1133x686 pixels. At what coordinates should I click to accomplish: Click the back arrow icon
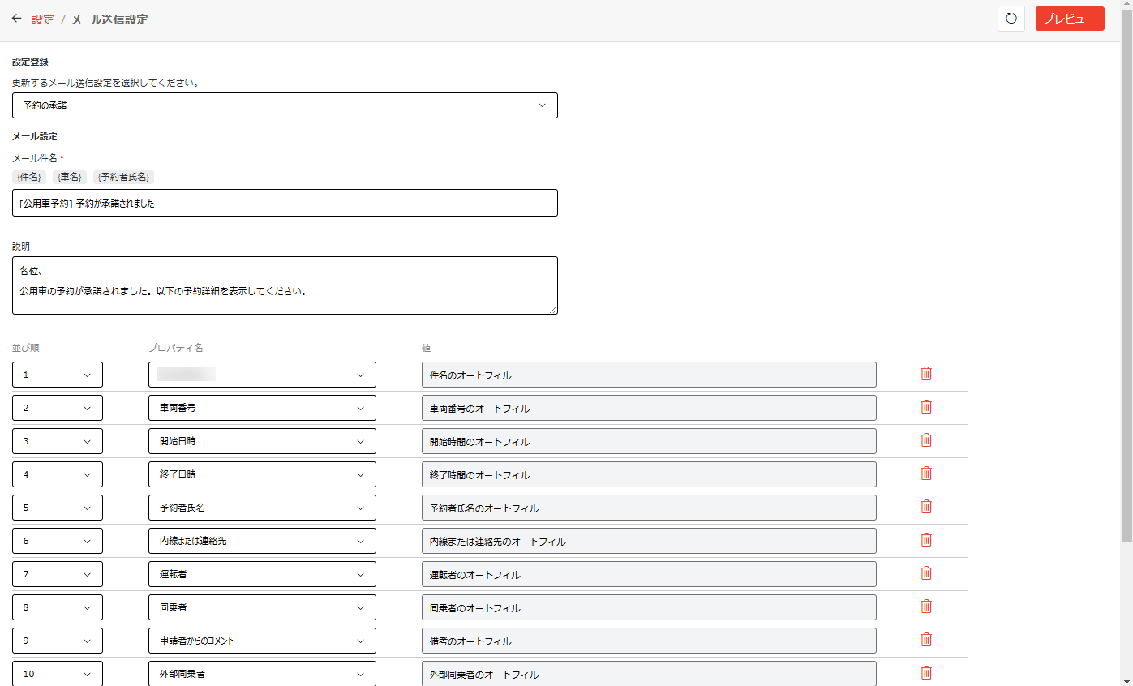(x=16, y=19)
